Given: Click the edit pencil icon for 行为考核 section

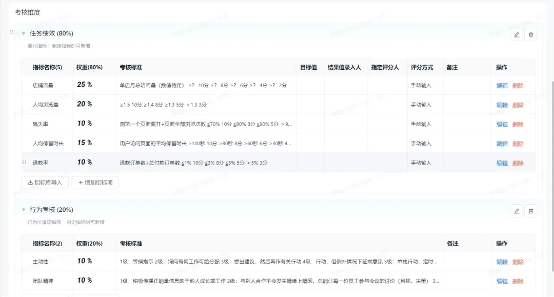Looking at the screenshot, I should click(x=517, y=211).
